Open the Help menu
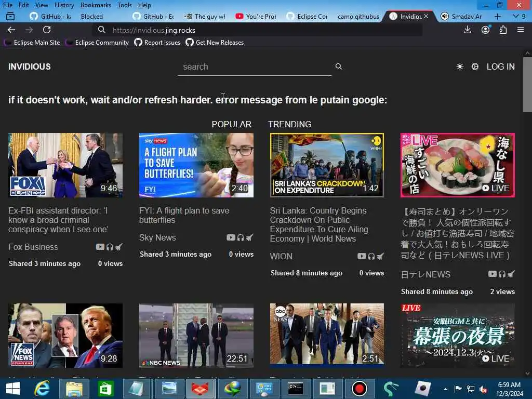This screenshot has width=532, height=399. 144,5
